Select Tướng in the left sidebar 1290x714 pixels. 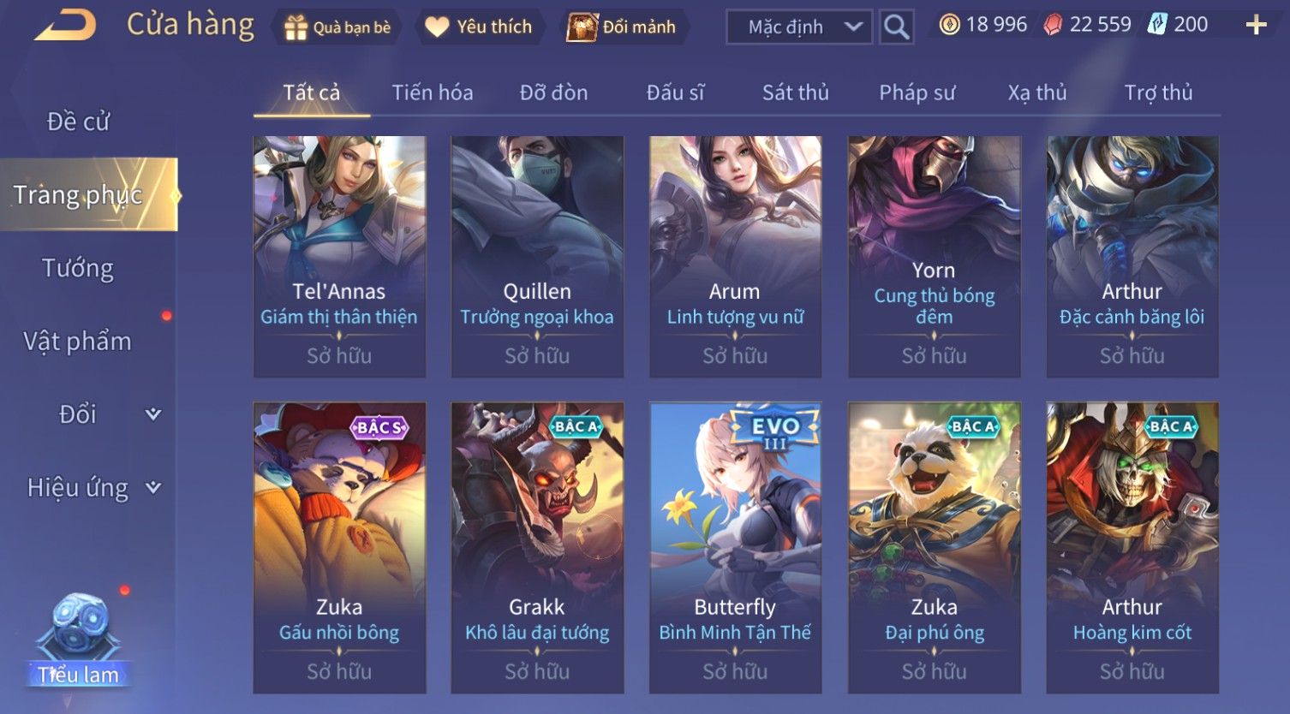(78, 269)
